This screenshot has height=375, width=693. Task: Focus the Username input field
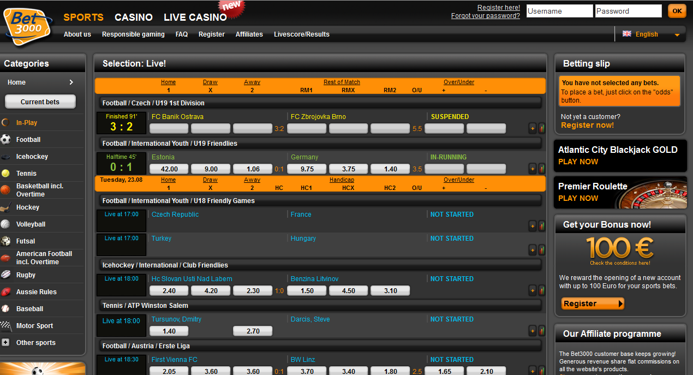pyautogui.click(x=559, y=11)
